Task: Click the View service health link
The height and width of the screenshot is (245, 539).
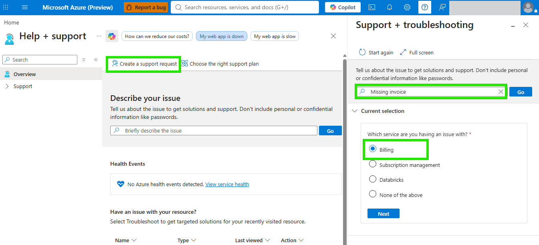Action: tap(227, 184)
